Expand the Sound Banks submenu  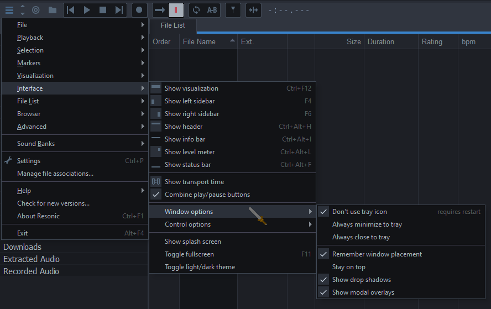point(36,144)
